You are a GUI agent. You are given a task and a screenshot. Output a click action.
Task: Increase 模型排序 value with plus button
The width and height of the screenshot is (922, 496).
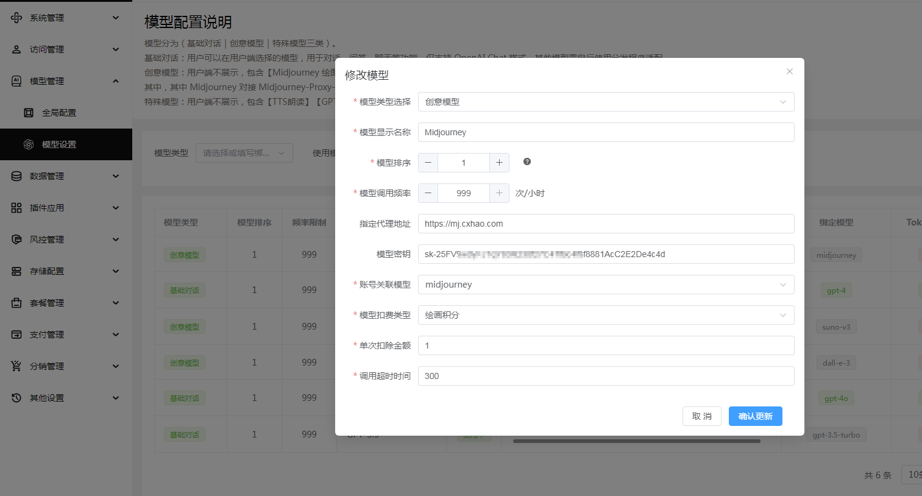(499, 163)
